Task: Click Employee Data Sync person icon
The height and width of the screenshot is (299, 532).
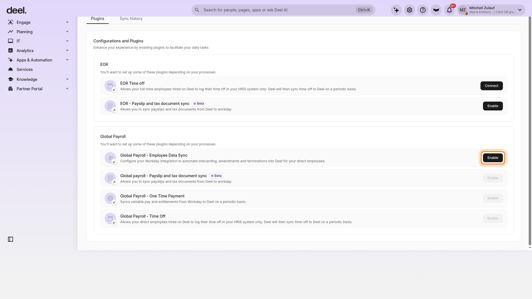Action: [x=110, y=158]
